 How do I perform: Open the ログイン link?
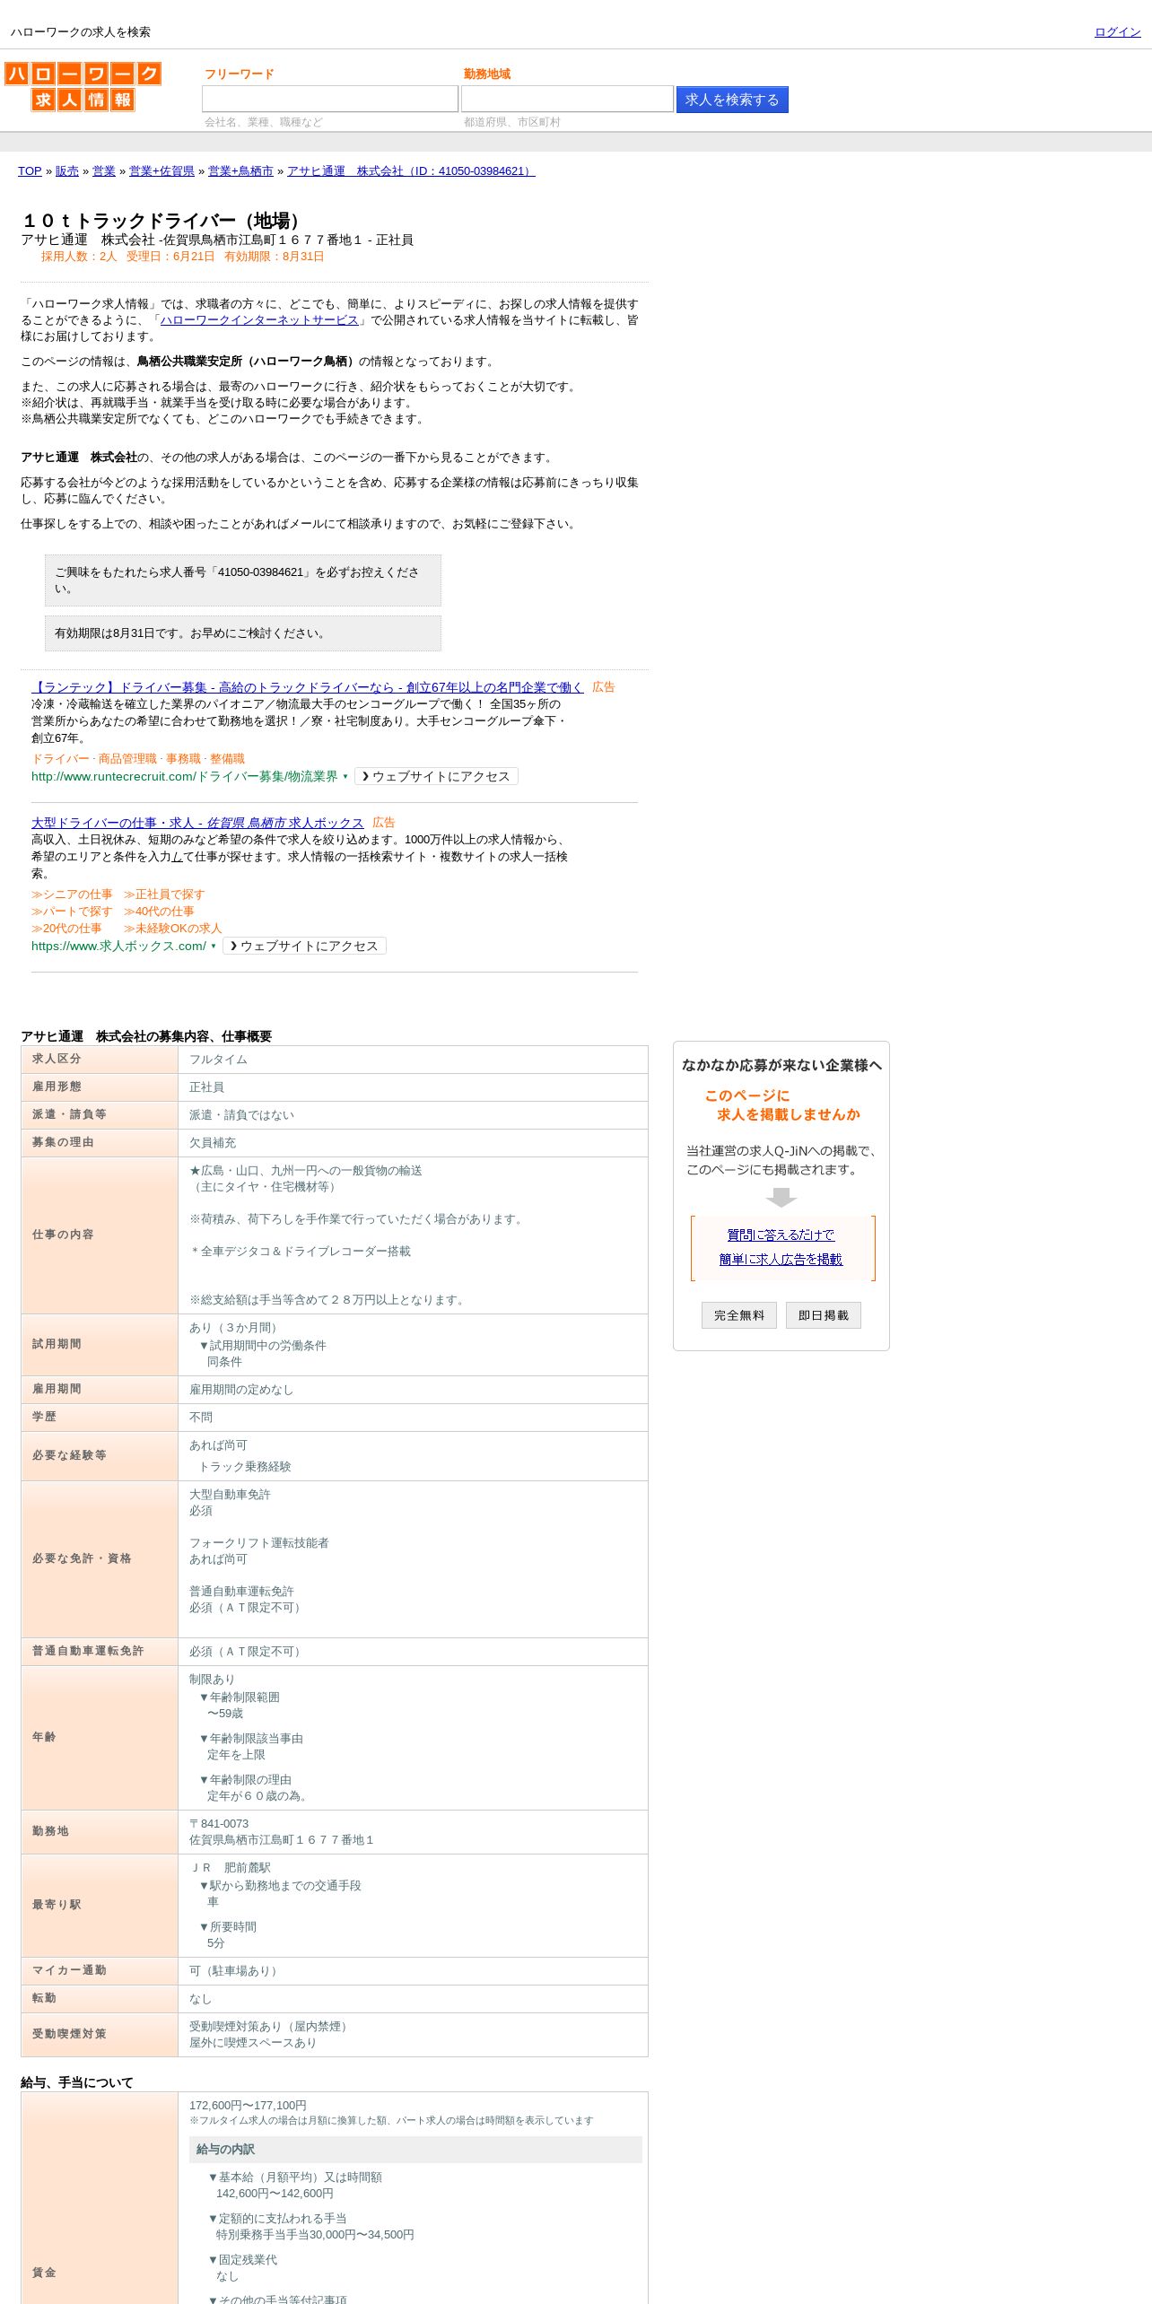pos(1117,32)
